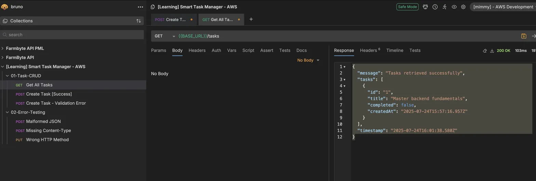This screenshot has width=536, height=181.
Task: Open response Headers 6 tab
Action: tap(370, 50)
